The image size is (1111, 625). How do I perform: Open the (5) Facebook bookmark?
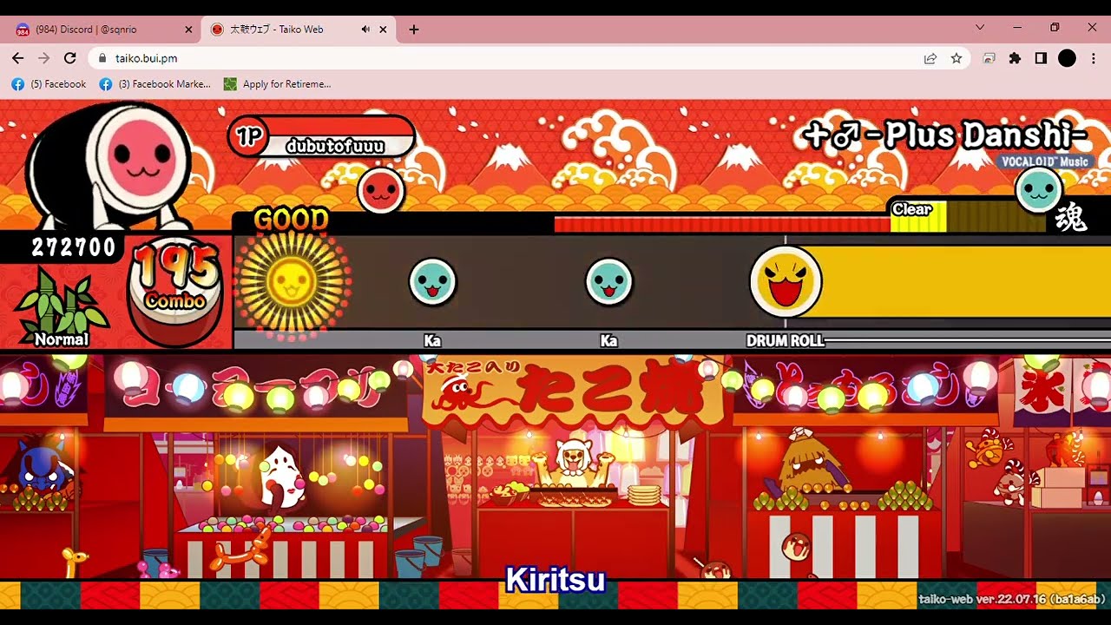pyautogui.click(x=49, y=84)
